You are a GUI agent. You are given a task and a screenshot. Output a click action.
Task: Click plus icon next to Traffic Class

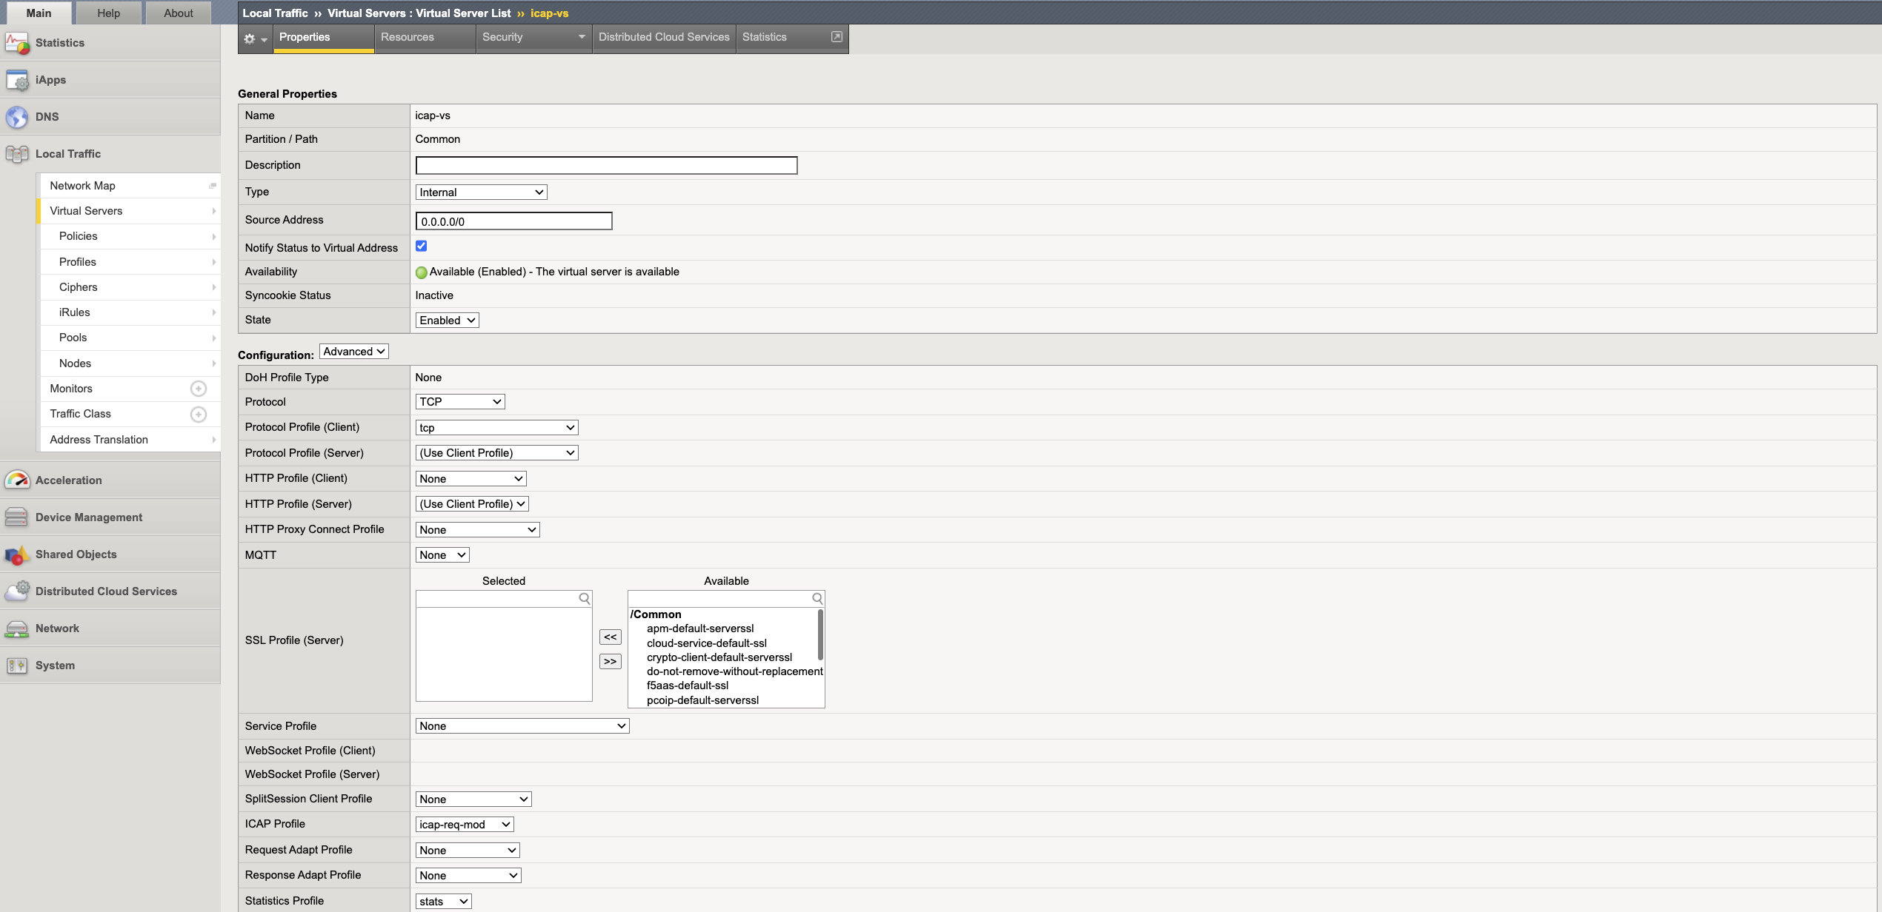click(x=198, y=414)
